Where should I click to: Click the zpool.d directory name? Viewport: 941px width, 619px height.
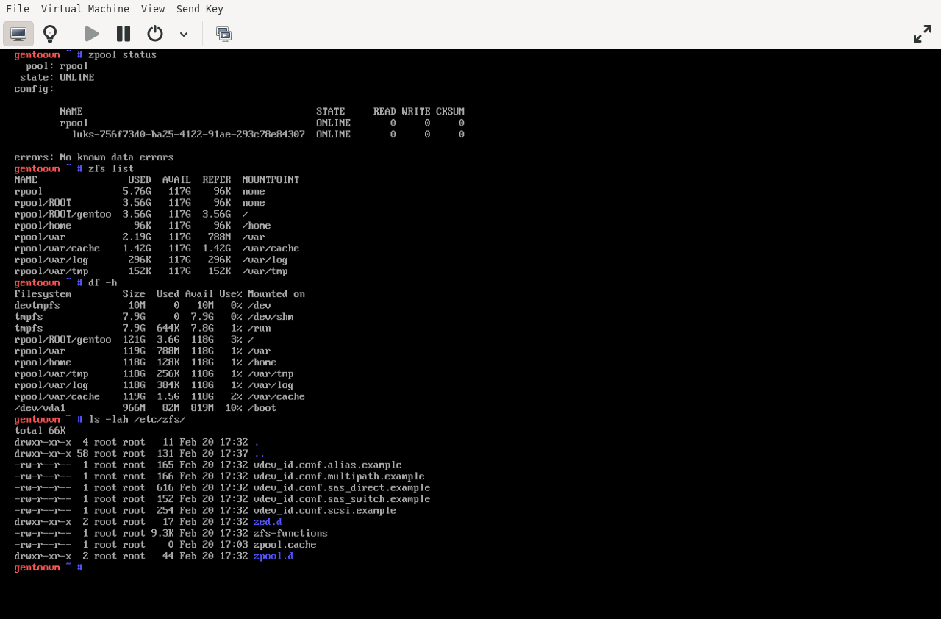pos(273,556)
